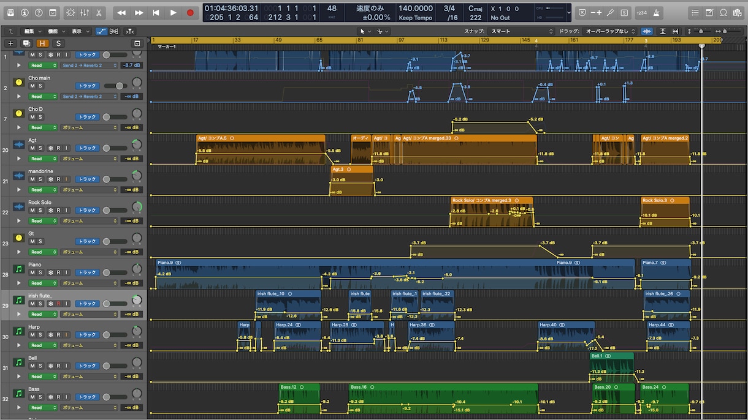Record-enable the Rock Solo track
This screenshot has height=420, width=748.
click(x=58, y=211)
